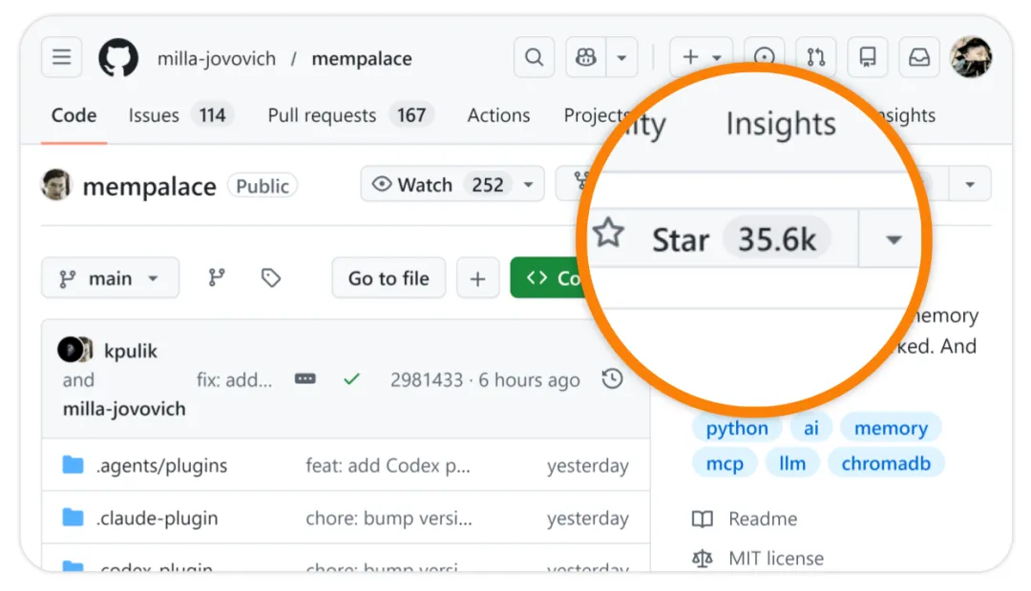
Task: Open the notifications inbox icon
Action: (919, 57)
